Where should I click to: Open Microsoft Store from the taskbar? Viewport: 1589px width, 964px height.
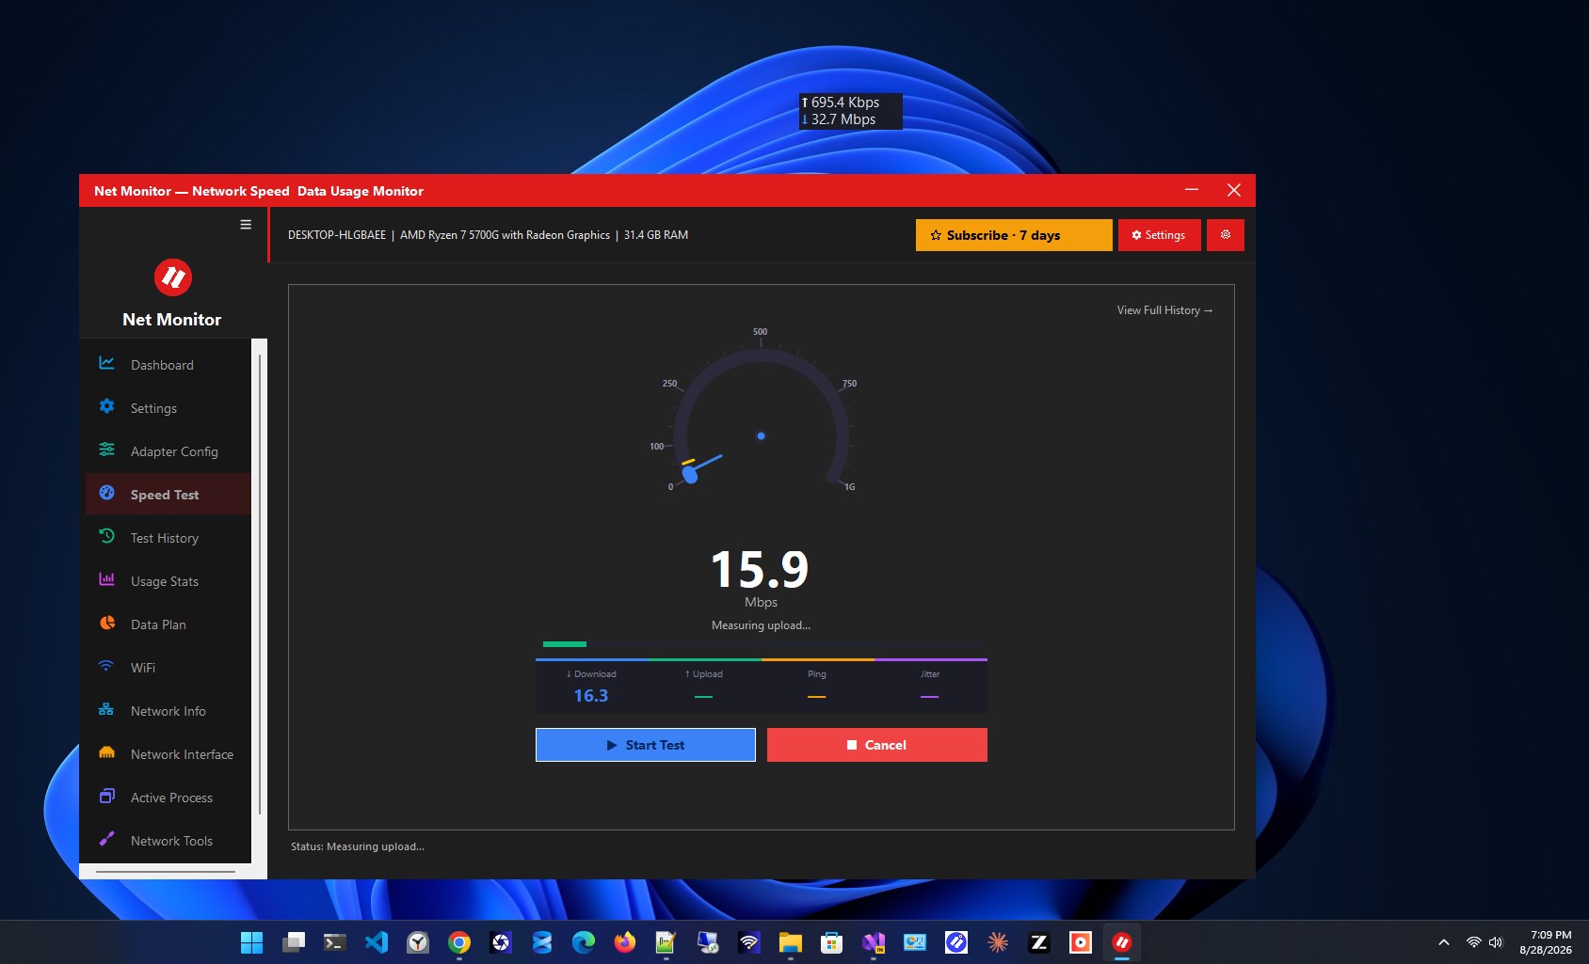(832, 942)
